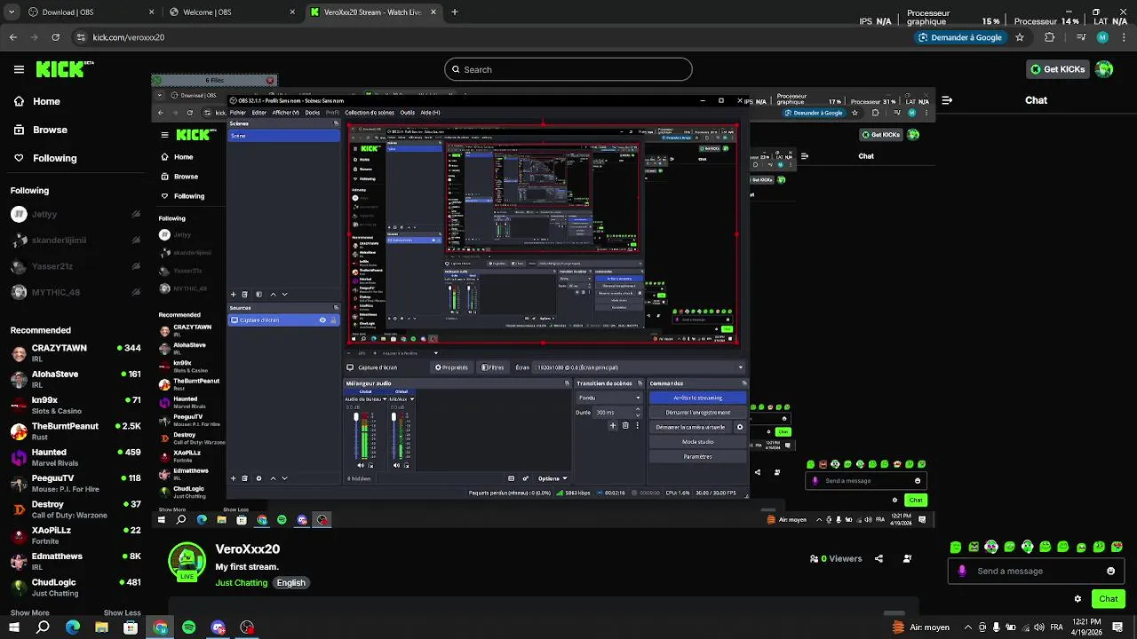Open the Chrome profile M avatar
Screen dimensions: 1137x639
[x=1102, y=37]
